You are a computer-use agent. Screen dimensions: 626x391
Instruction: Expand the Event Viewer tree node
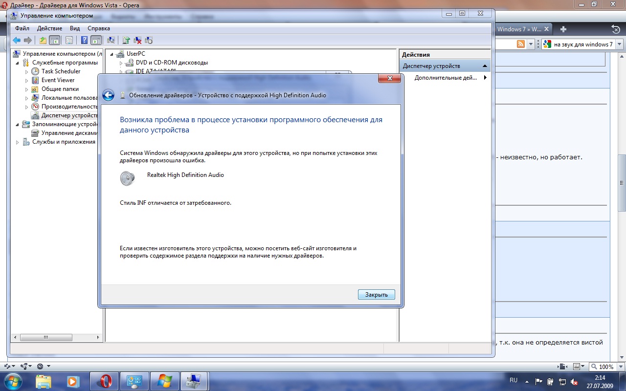[x=27, y=80]
